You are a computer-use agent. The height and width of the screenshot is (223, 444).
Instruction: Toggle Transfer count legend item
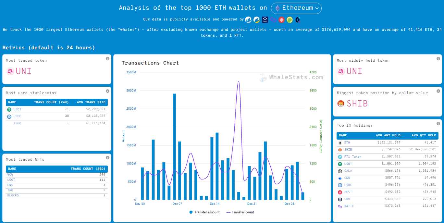coord(240,212)
